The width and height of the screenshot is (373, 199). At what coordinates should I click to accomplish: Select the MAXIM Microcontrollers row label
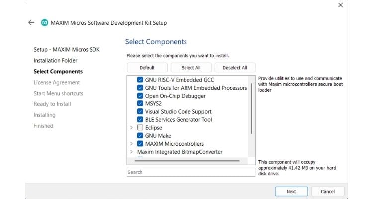coord(175,144)
